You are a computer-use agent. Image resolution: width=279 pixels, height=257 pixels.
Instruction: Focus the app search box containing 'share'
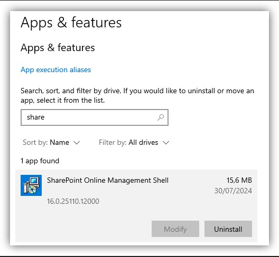[95, 117]
